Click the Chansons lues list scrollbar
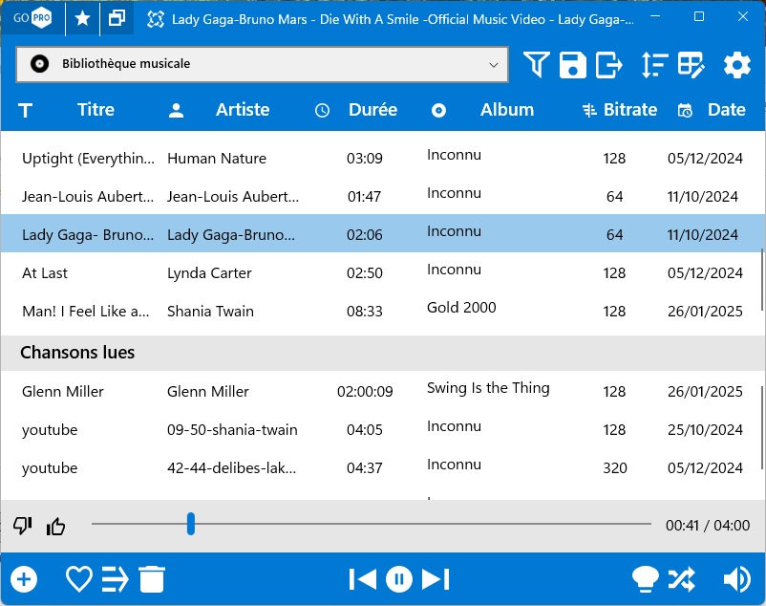 coord(762,427)
